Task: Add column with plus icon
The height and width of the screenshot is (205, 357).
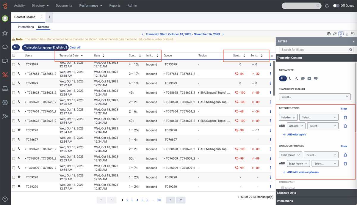Action: tap(272, 56)
